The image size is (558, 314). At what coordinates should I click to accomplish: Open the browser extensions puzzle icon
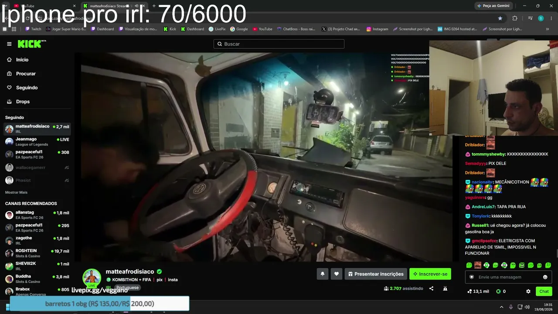[x=515, y=18]
